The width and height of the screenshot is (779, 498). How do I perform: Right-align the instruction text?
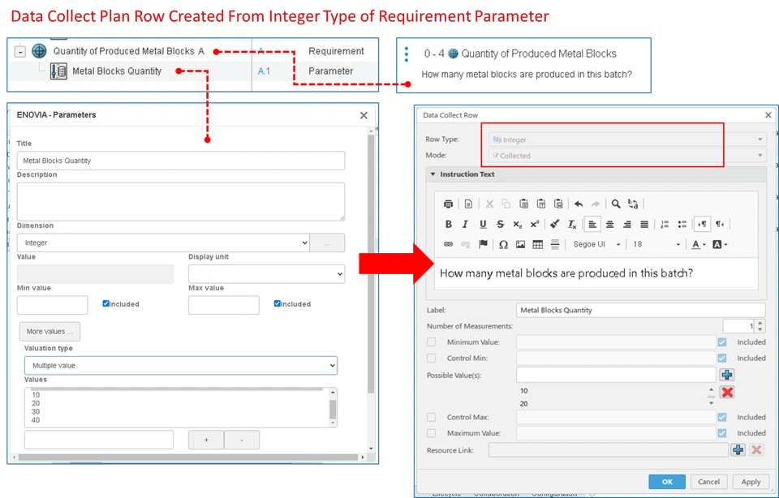[x=627, y=225]
